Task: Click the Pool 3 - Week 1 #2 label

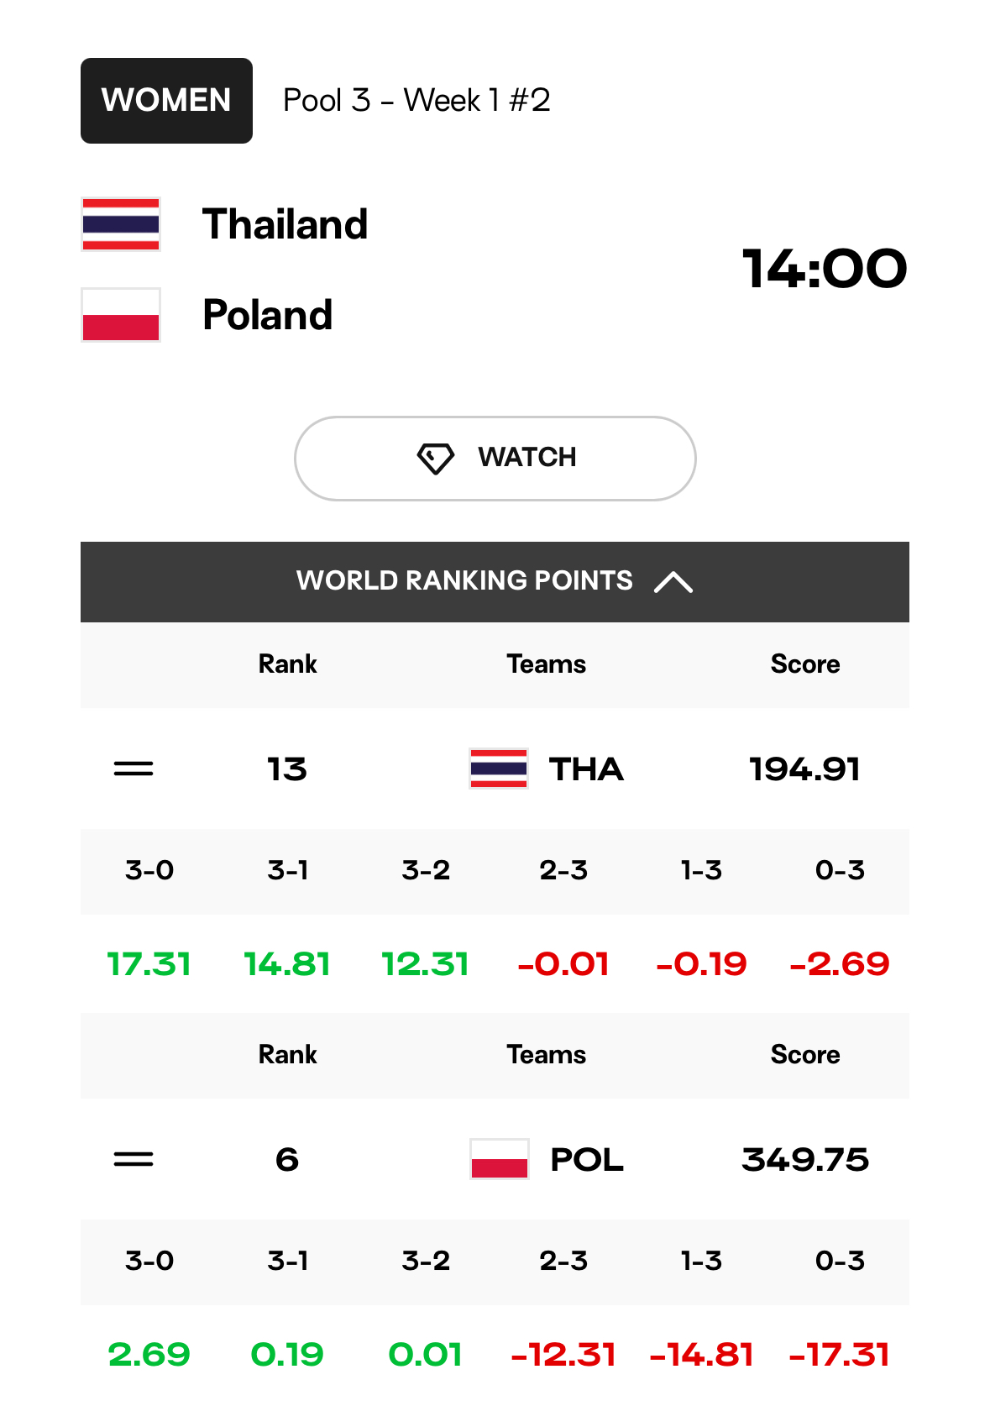Action: [x=416, y=101]
